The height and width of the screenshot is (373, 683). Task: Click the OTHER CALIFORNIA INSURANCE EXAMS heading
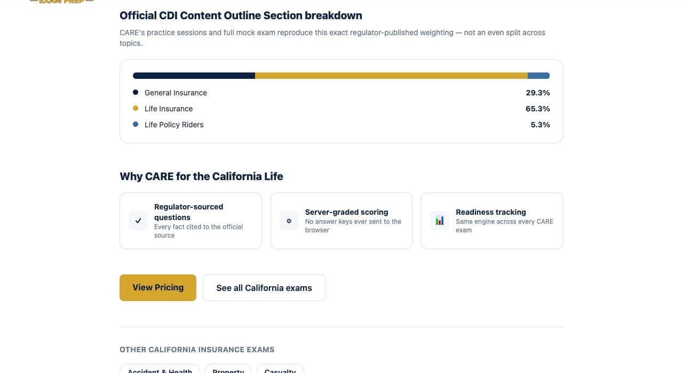tap(197, 350)
